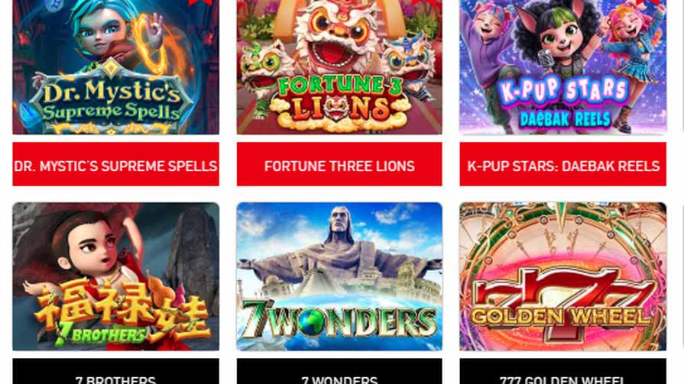Screen dimensions: 684x384
Task: Click the red FORTUNE THREE LIONS button
Action: 339,164
